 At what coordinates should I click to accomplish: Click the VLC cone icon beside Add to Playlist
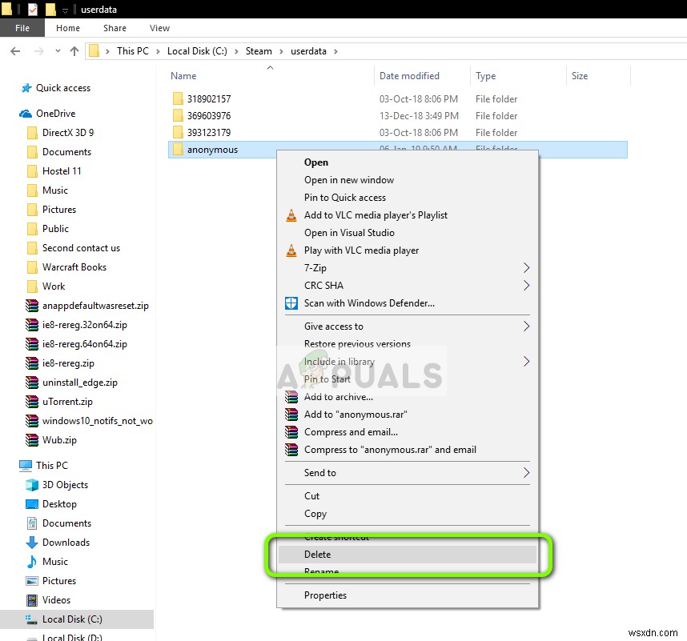point(291,215)
